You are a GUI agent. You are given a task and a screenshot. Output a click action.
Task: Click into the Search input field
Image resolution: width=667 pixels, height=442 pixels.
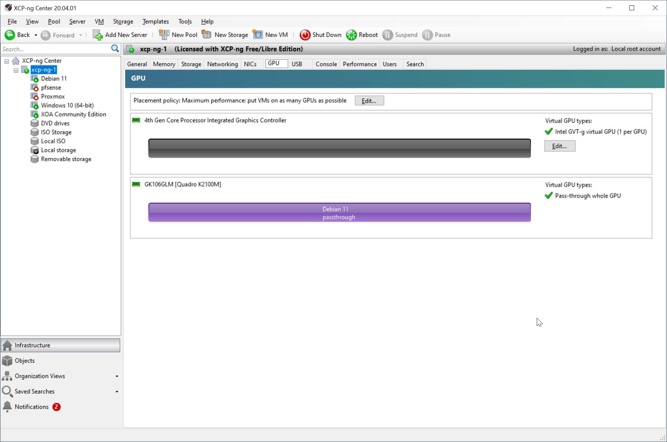point(55,49)
